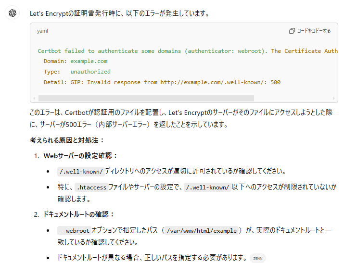Click the '.htaccess' inline code

(91, 188)
